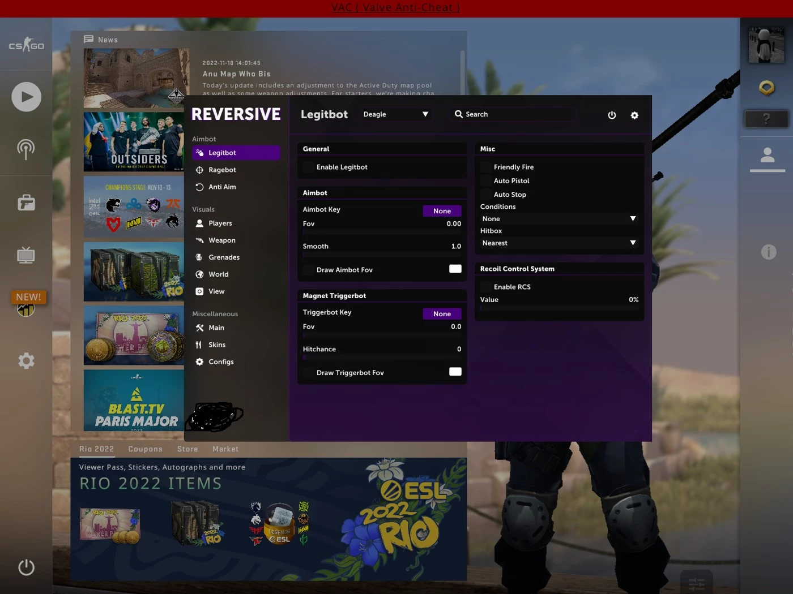Adjust the Triggerbot Fov slider
This screenshot has height=594, width=793.
[x=382, y=335]
